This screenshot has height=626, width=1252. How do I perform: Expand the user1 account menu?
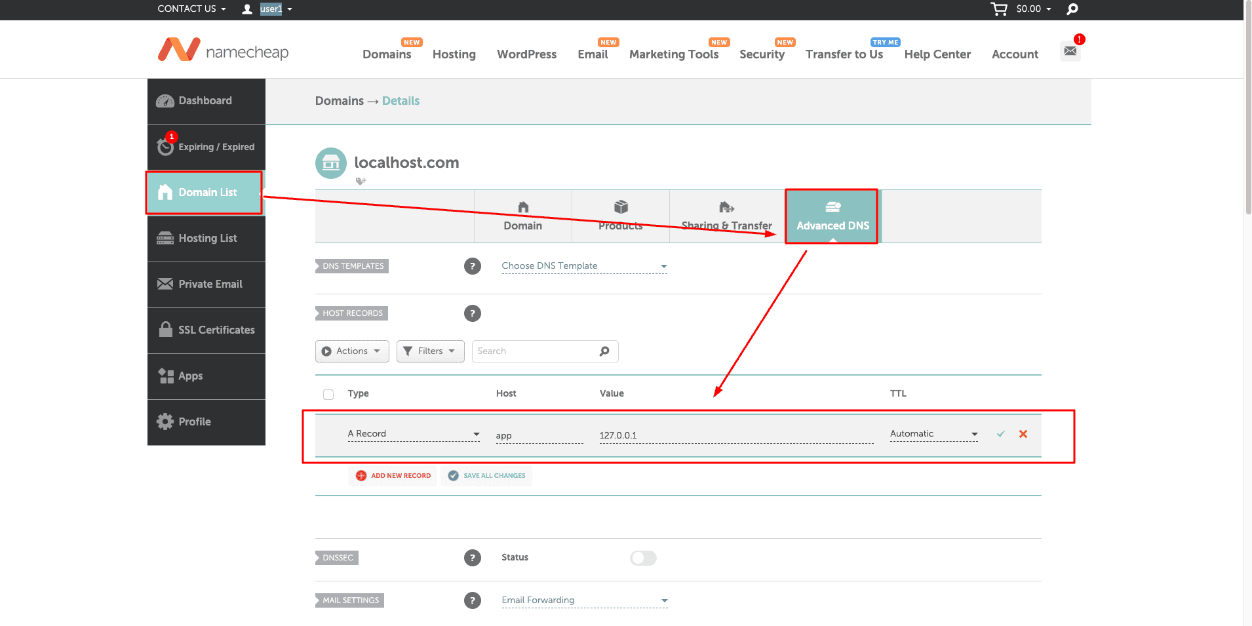[x=276, y=9]
